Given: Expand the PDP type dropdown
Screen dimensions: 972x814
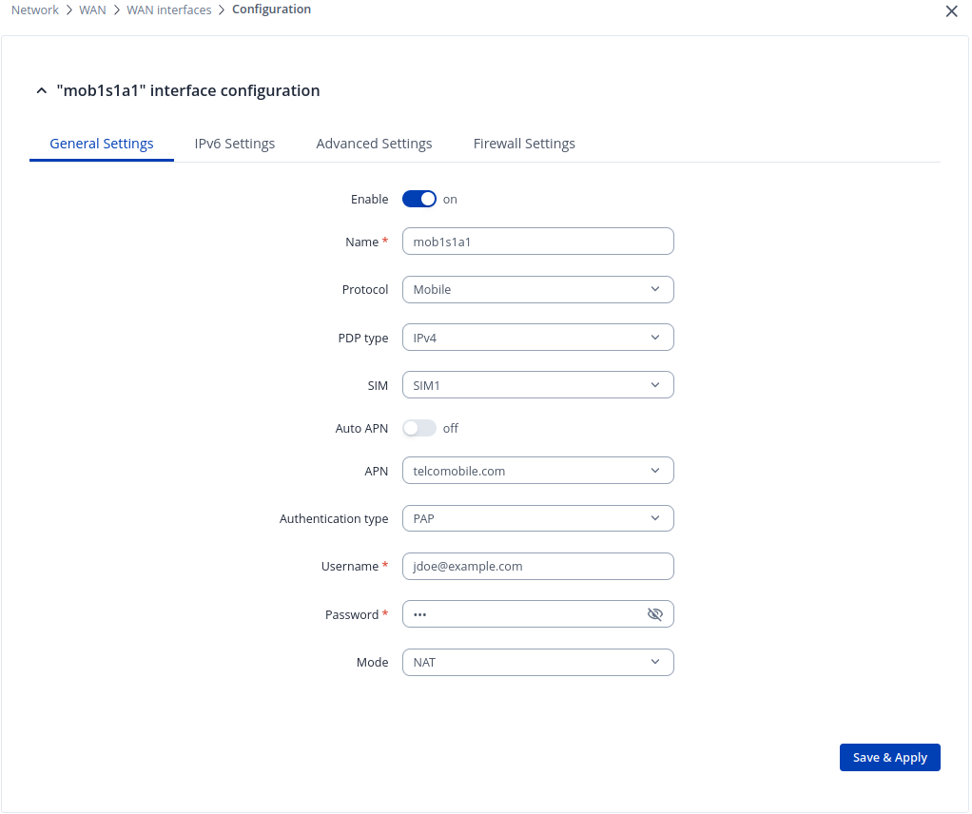Looking at the screenshot, I should (537, 338).
